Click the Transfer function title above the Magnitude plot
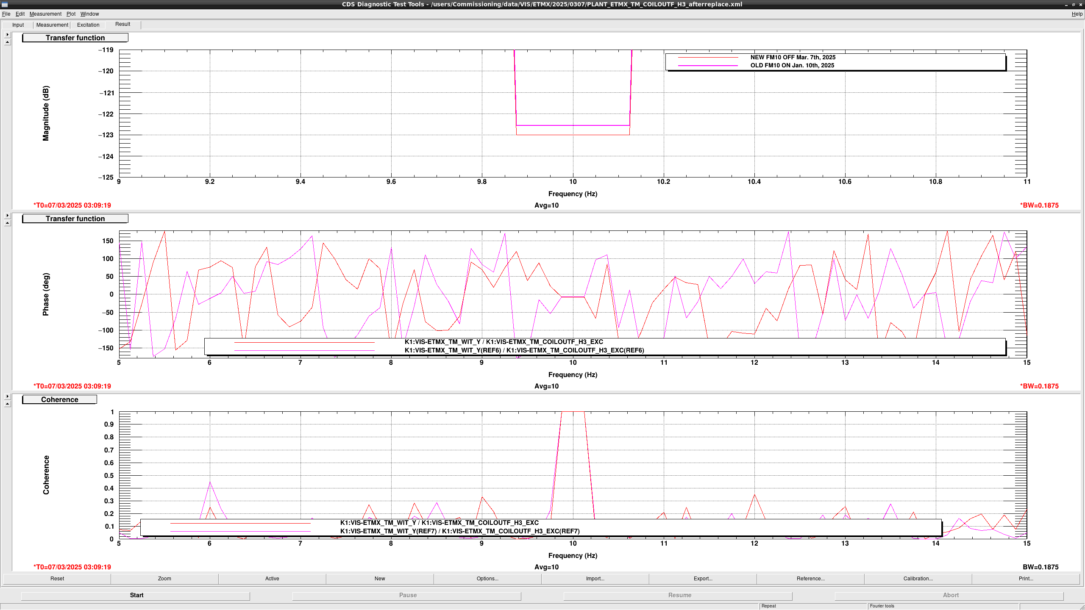Viewport: 1085px width, 610px height. pos(75,38)
